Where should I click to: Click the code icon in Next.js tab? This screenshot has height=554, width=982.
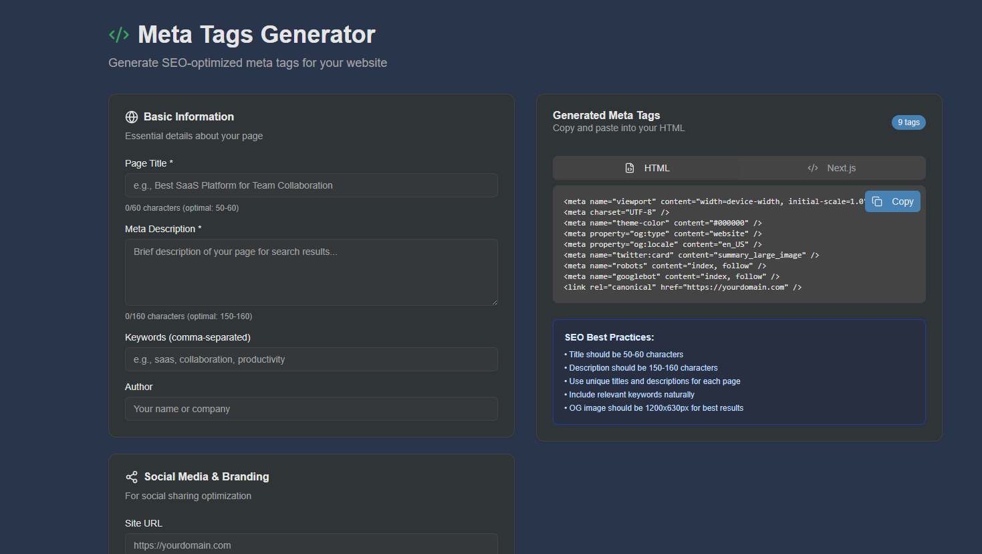pos(813,168)
